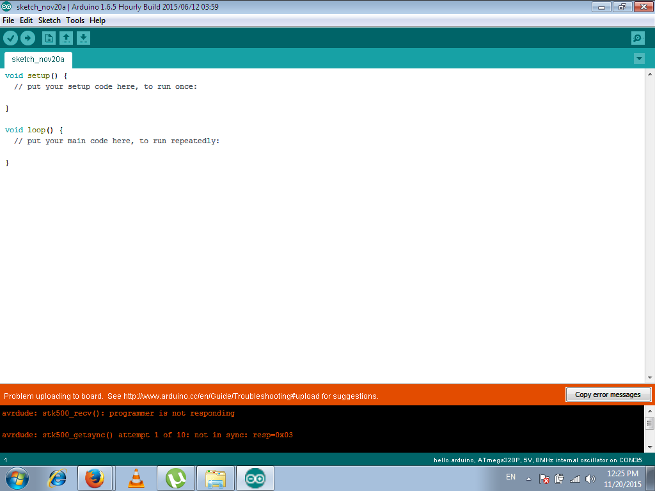
Task: Click line number 1 in status bar
Action: point(5,460)
